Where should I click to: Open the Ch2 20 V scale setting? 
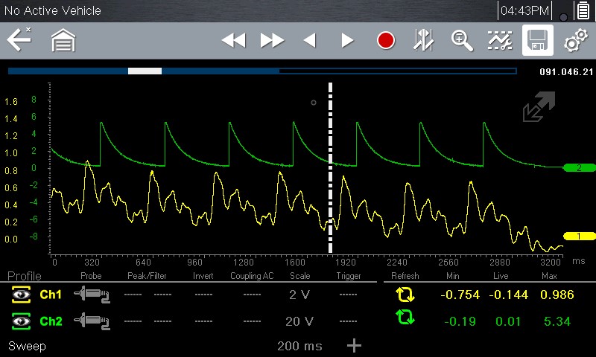coord(299,321)
